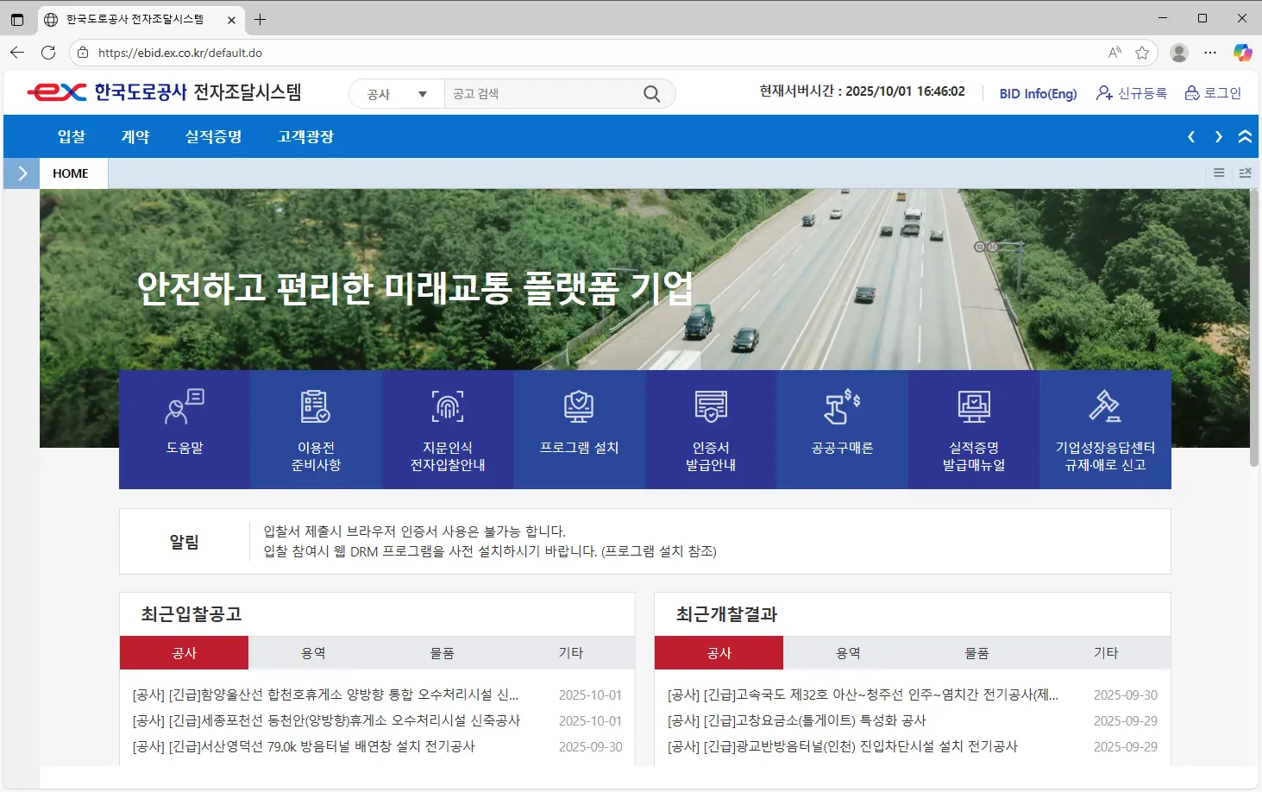Run the 공고 검색 magnifier icon
1262x792 pixels.
(651, 93)
